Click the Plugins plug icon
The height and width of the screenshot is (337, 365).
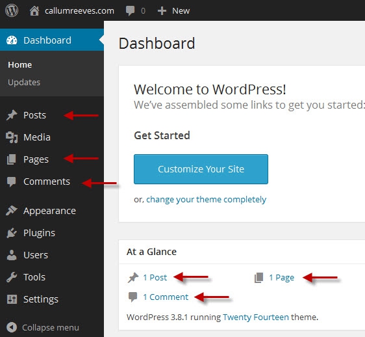(x=12, y=233)
